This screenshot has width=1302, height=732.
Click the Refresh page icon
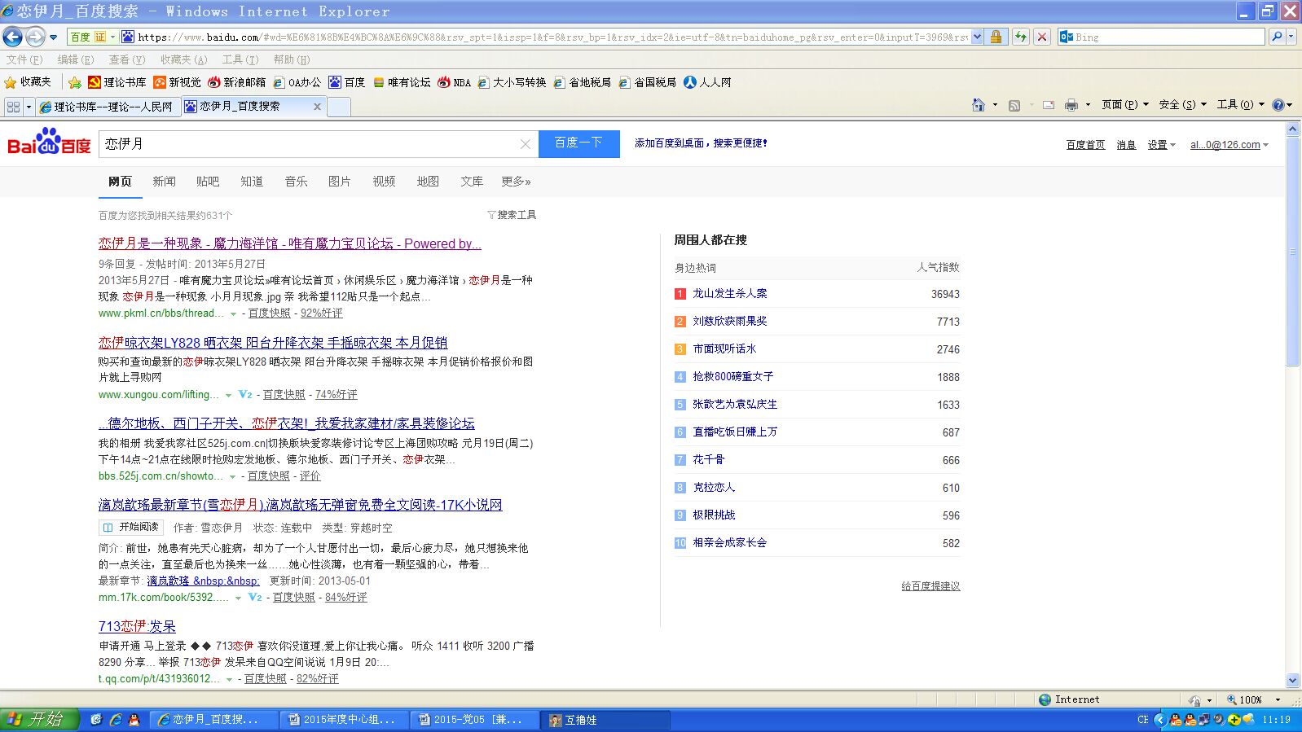point(1020,37)
